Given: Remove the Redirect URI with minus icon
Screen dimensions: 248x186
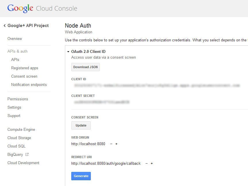Looking at the screenshot, I should click(x=147, y=163).
